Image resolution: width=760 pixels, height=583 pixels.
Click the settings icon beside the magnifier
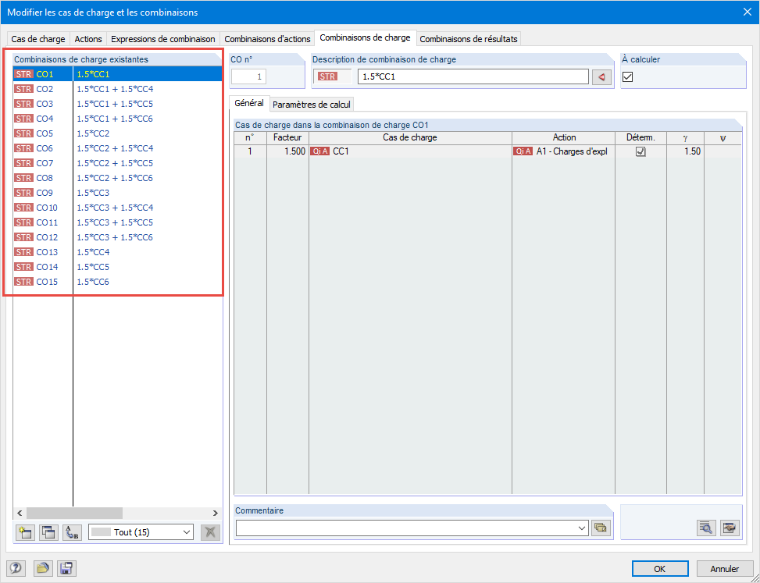click(x=730, y=528)
